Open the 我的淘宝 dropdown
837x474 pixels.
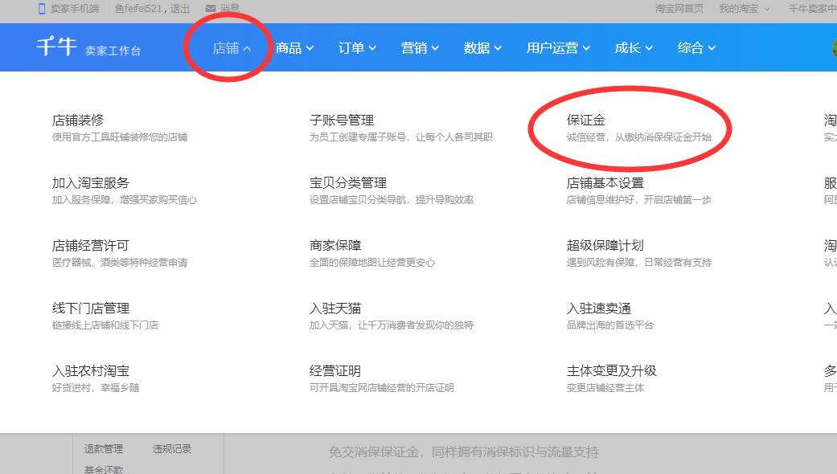tap(741, 9)
